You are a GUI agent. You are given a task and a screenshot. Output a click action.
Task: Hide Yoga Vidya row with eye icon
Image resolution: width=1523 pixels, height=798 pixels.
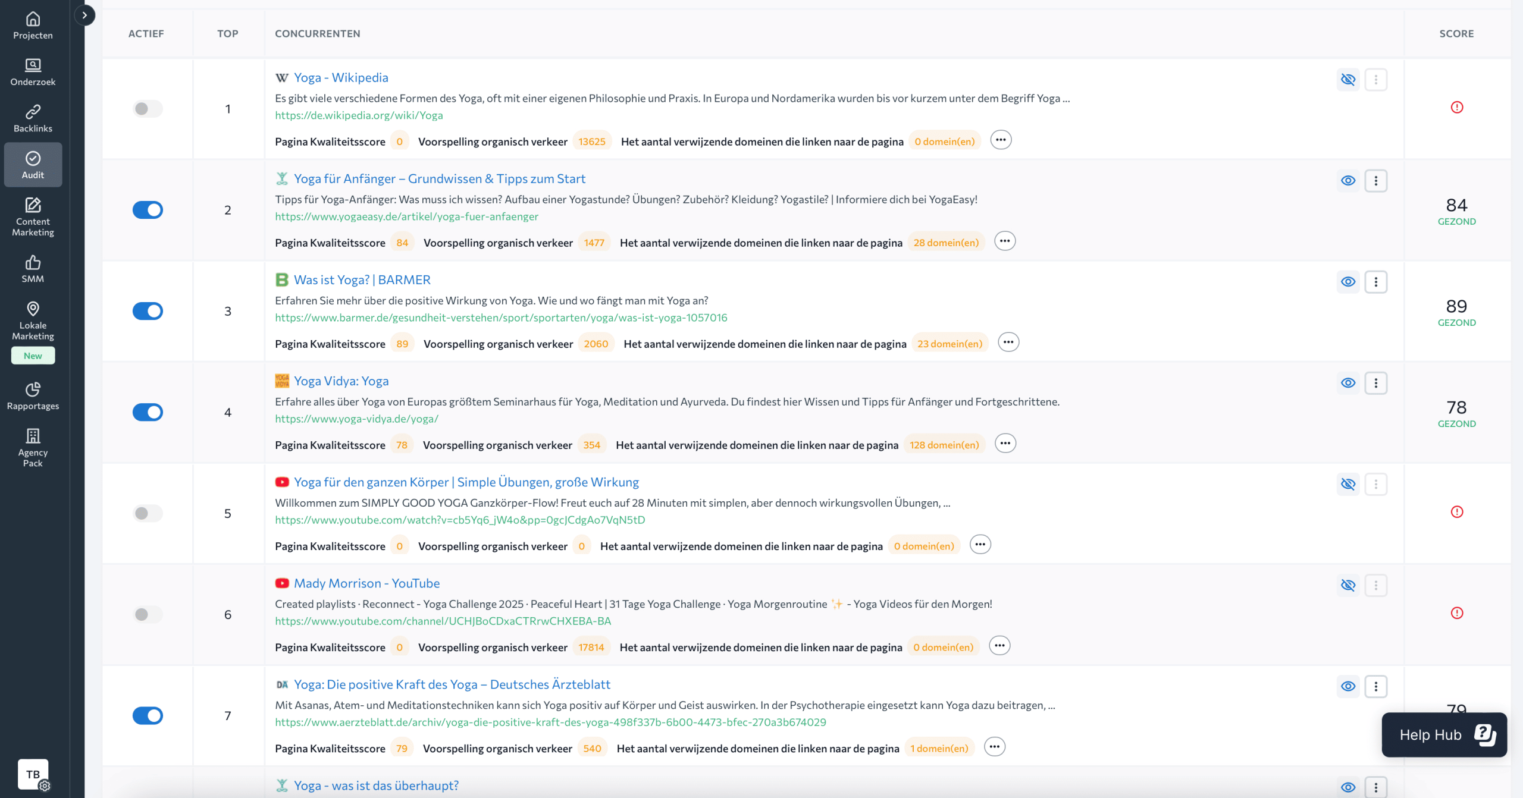(1348, 382)
